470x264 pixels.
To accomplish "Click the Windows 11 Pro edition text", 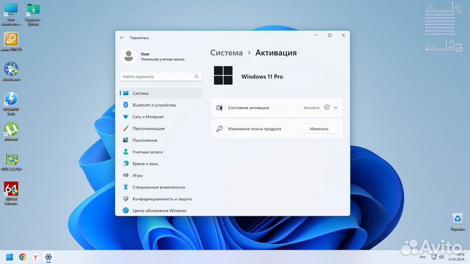I will tap(262, 77).
